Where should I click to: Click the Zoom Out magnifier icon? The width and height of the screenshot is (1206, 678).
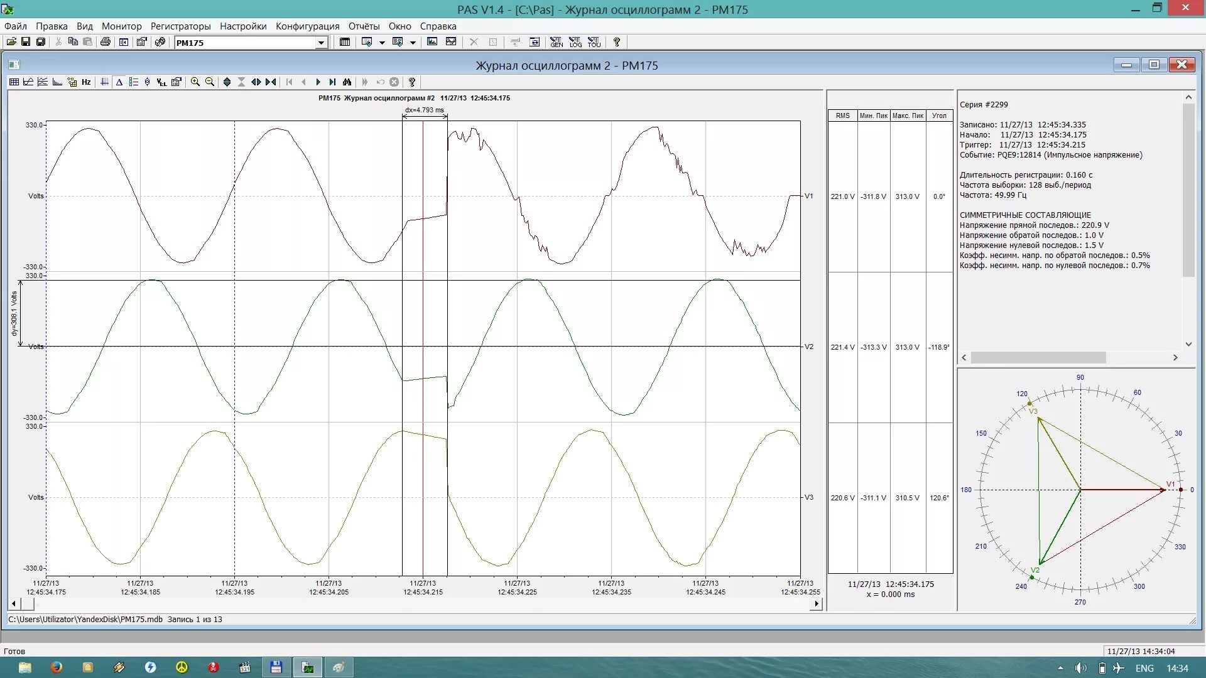[x=210, y=82]
